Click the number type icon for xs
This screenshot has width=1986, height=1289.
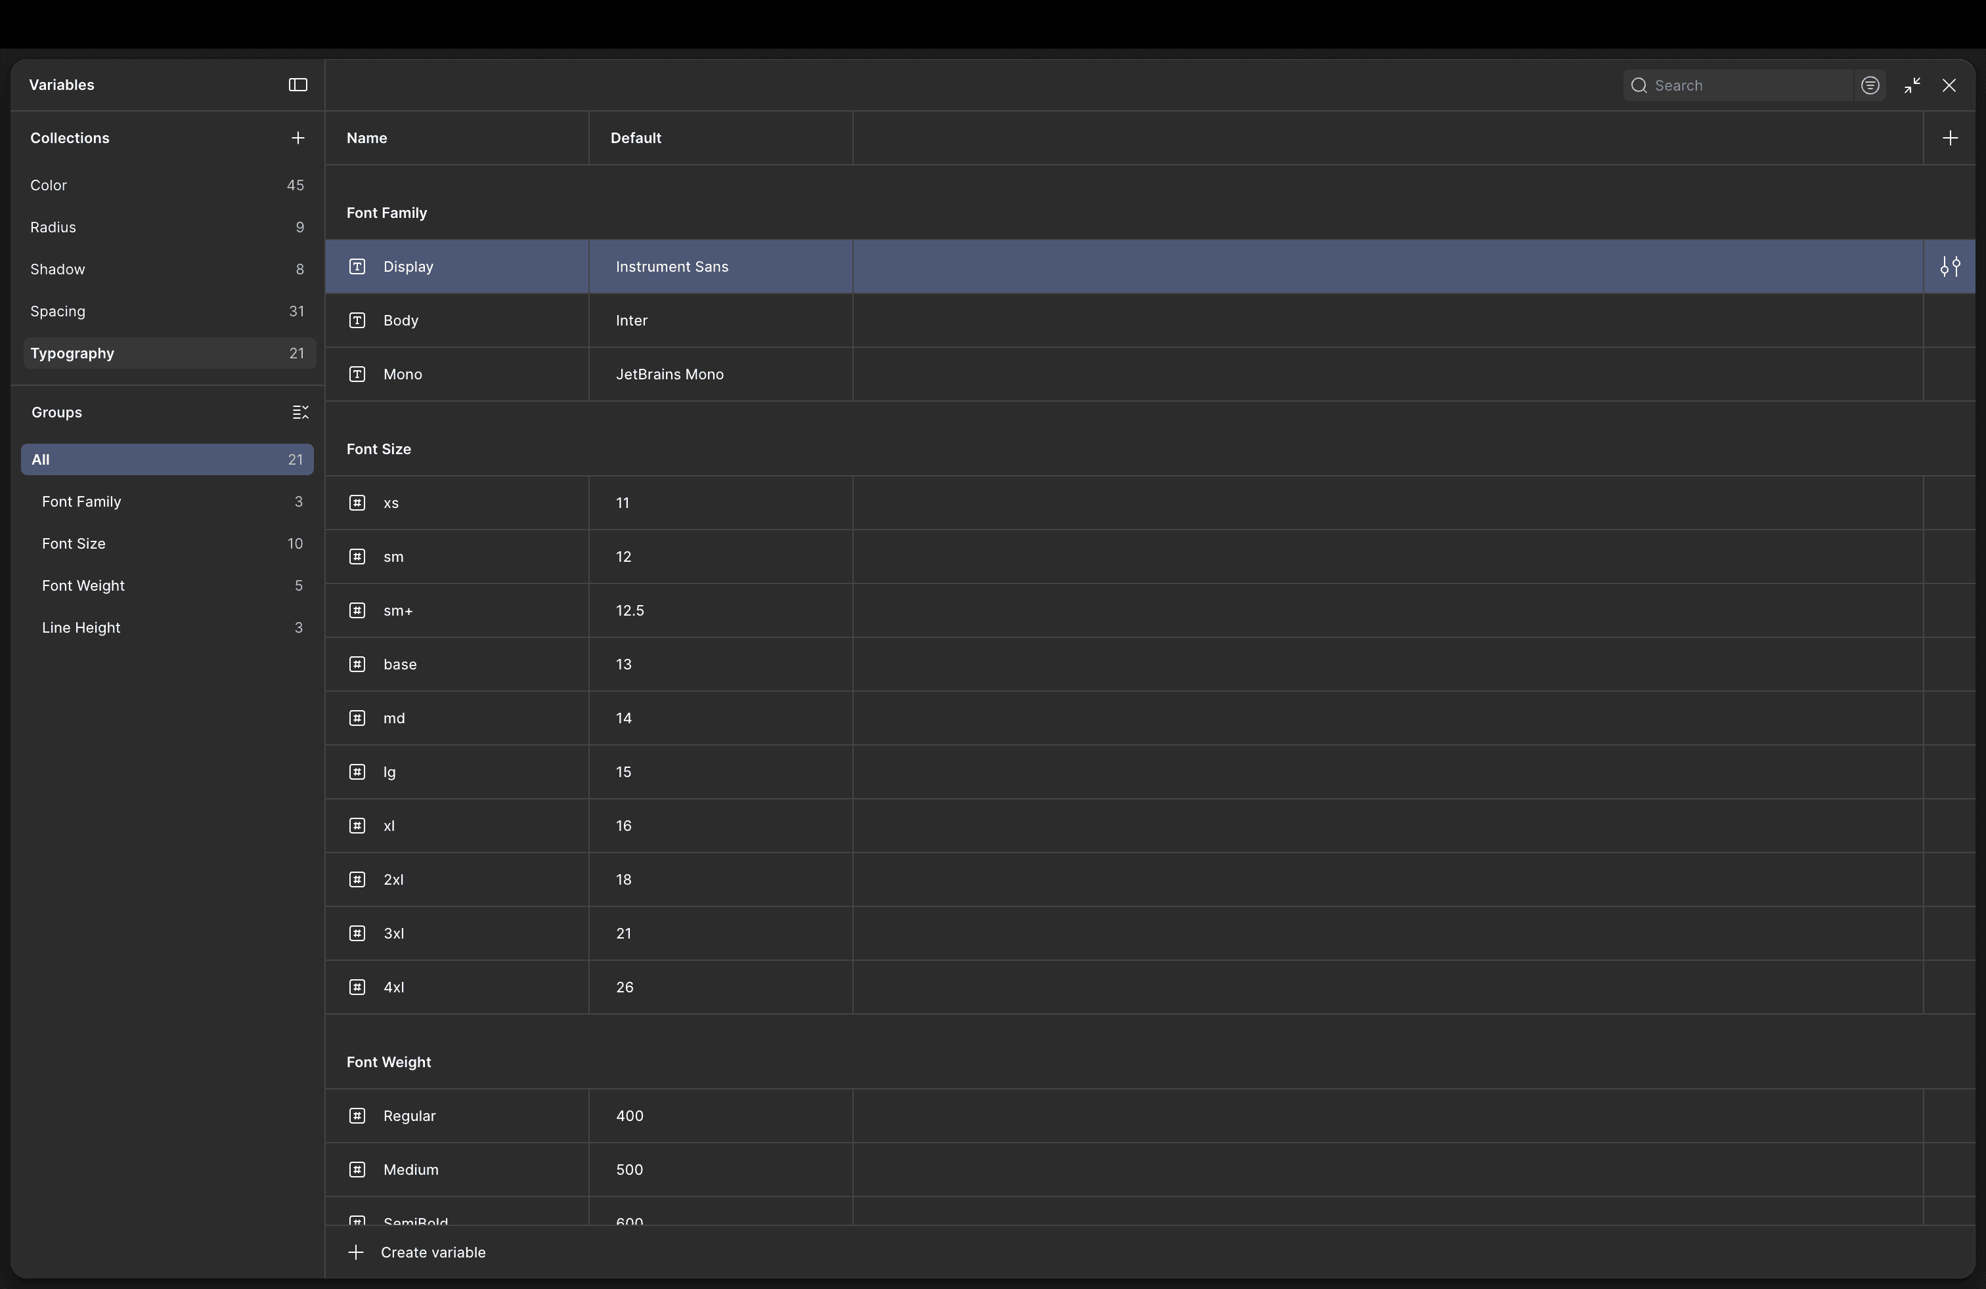(x=357, y=503)
